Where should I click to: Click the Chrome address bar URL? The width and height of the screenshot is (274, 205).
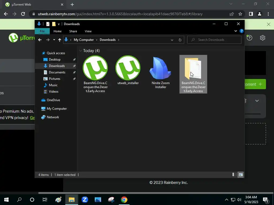pyautogui.click(x=120, y=14)
